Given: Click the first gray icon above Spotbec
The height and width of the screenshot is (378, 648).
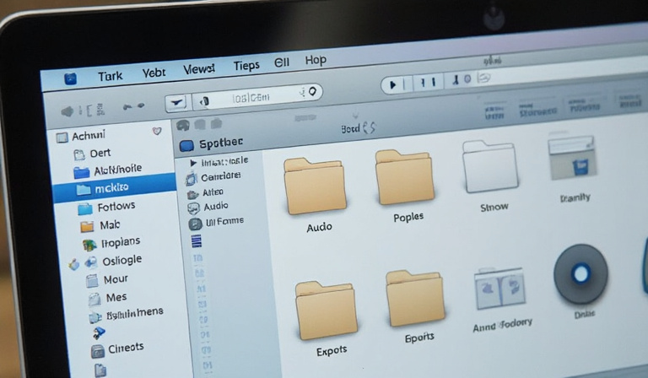Looking at the screenshot, I should click(x=182, y=125).
